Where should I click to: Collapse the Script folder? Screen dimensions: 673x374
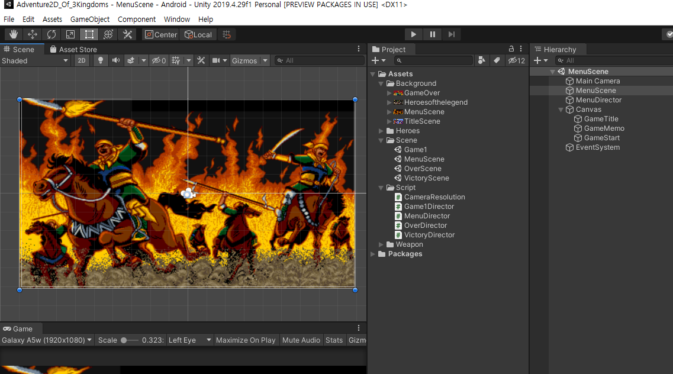[x=381, y=188]
